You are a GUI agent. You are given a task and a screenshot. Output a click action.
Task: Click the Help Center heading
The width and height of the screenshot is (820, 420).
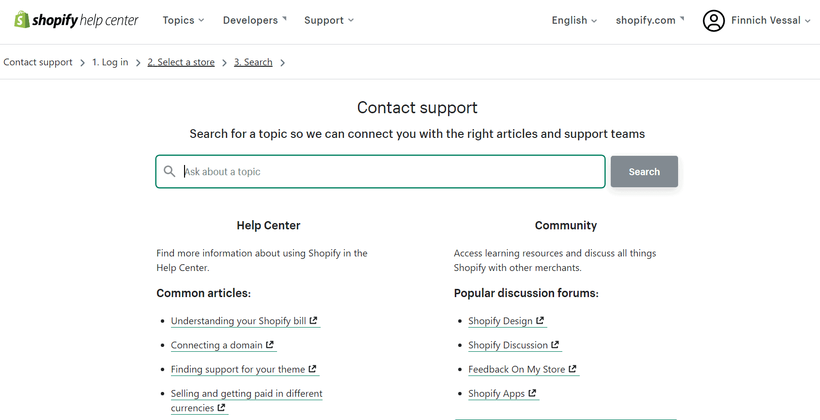(x=268, y=225)
